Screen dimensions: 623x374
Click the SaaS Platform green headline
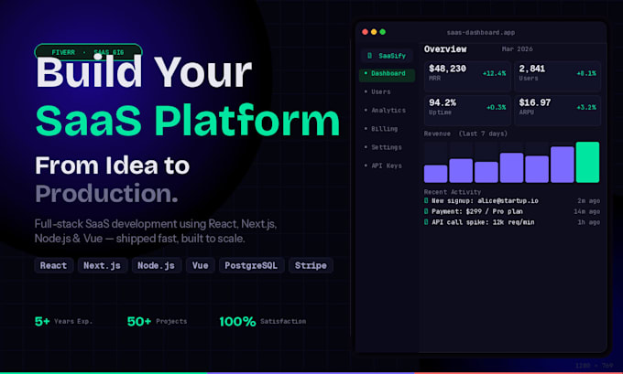(188, 120)
